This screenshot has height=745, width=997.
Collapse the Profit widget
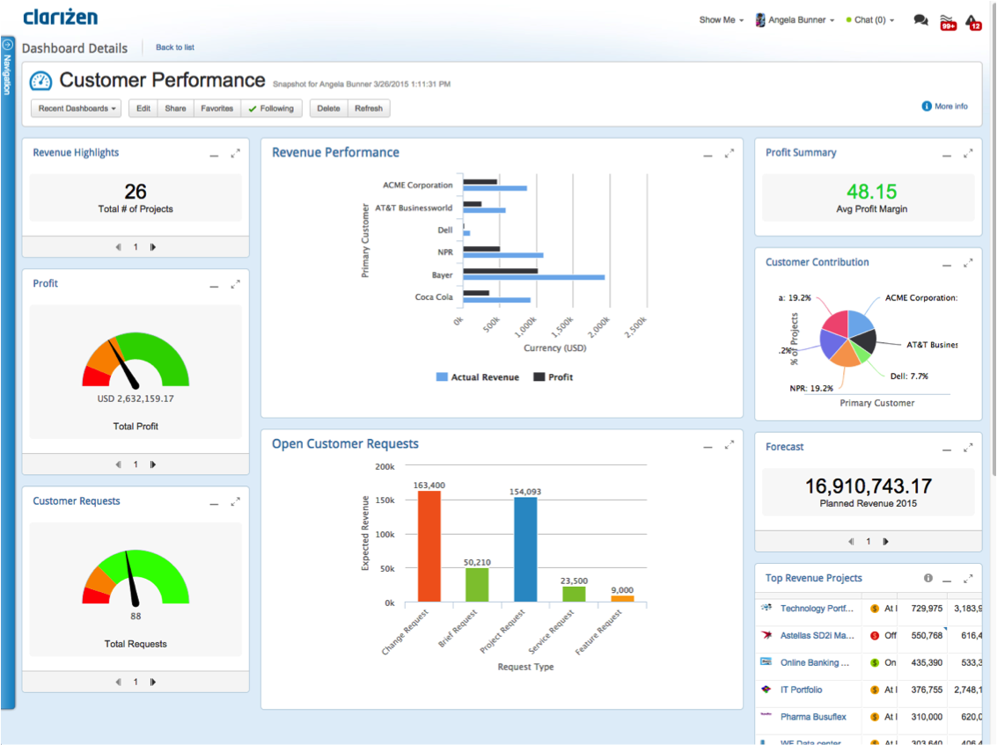click(214, 284)
